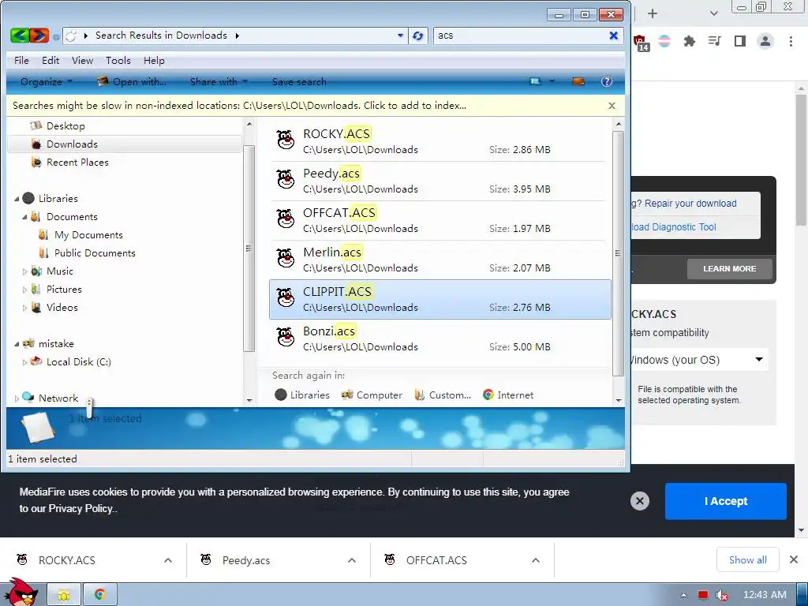Open the Edit menu

coord(50,60)
